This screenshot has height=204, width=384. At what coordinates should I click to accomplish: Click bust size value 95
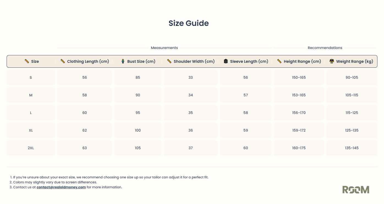click(138, 113)
